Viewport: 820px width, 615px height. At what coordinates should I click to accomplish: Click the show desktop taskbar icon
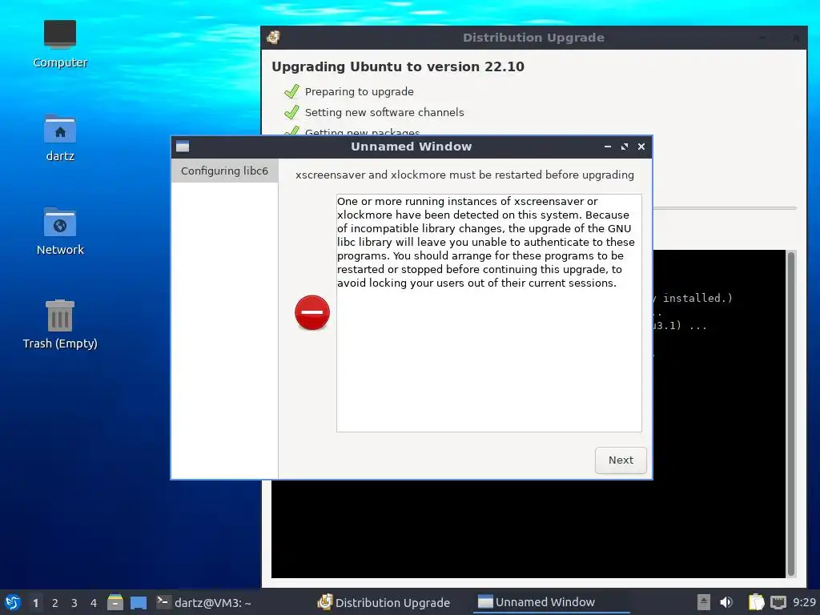point(139,603)
